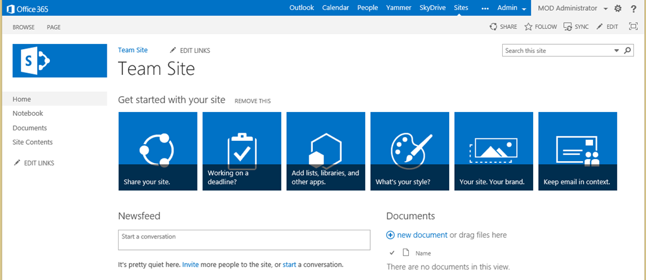646x280 pixels.
Task: Open the help question mark icon
Action: pyautogui.click(x=633, y=8)
